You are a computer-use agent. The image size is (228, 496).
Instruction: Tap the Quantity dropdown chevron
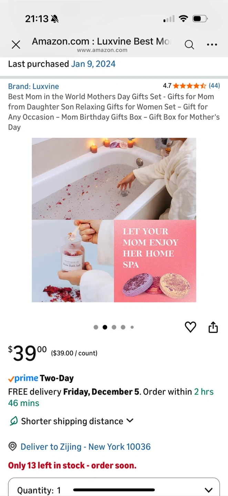208,490
